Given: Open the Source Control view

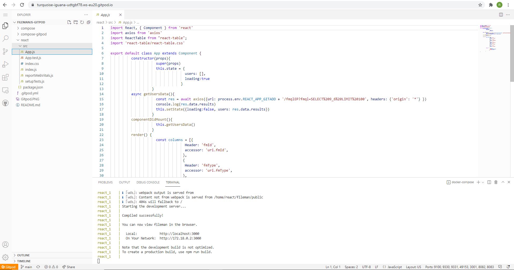Looking at the screenshot, I should [x=5, y=51].
